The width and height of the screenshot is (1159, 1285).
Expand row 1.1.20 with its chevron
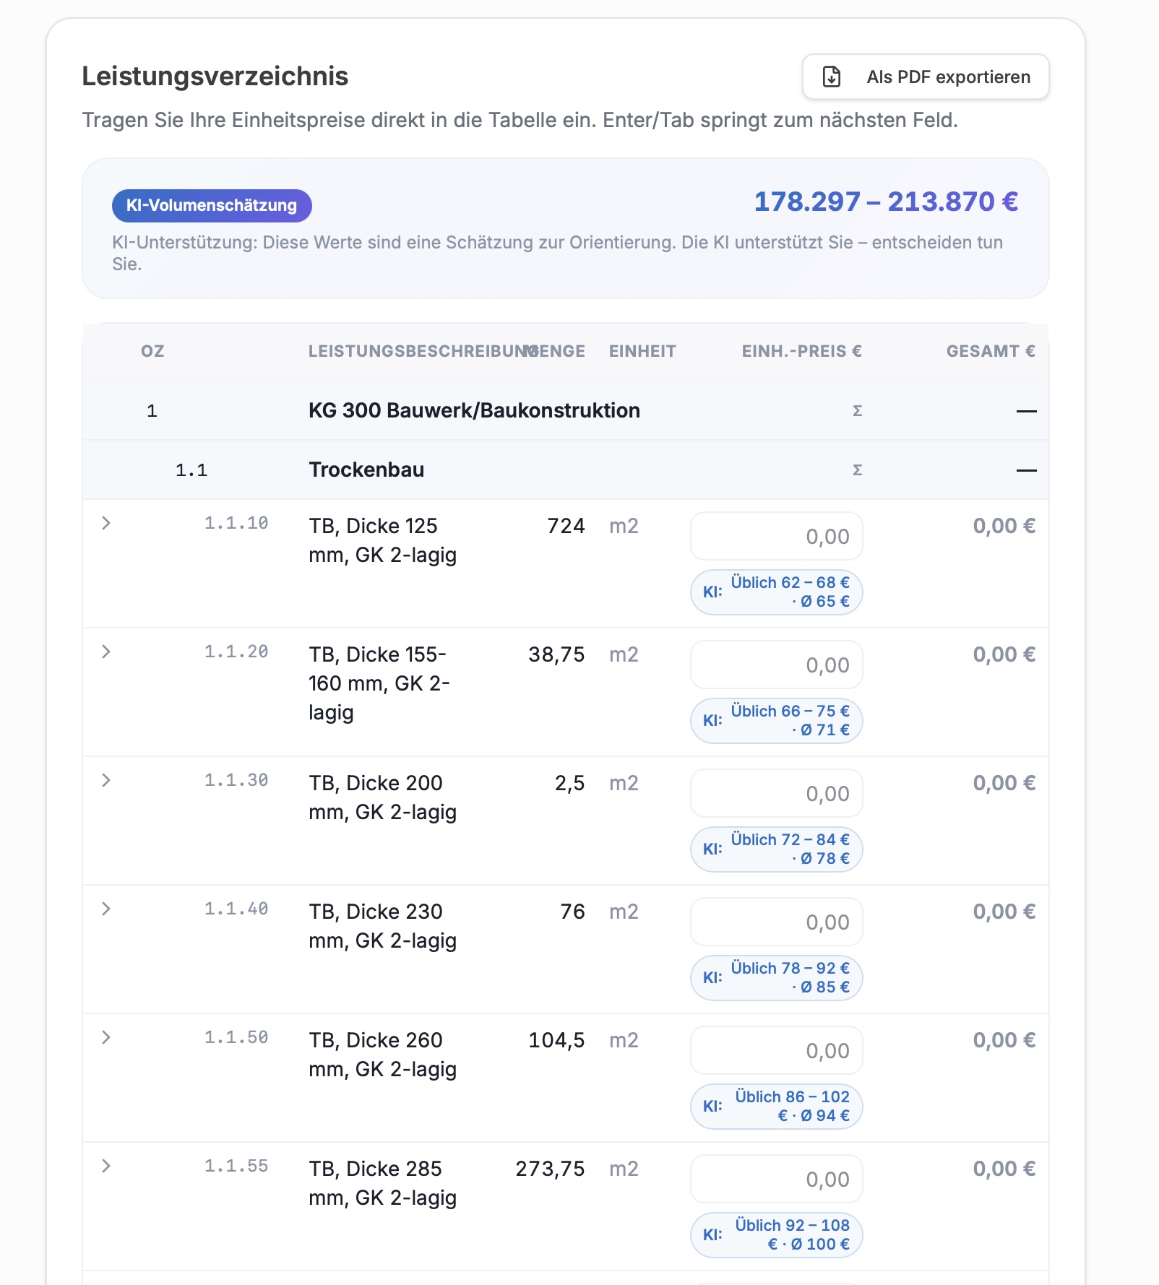click(106, 652)
